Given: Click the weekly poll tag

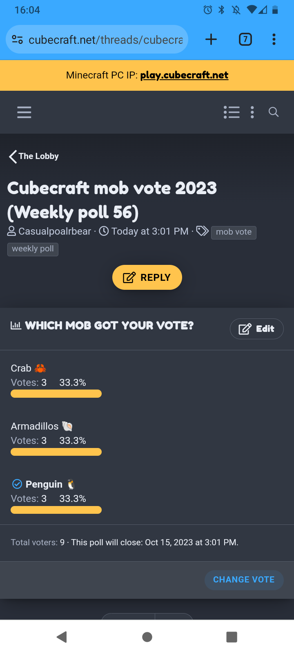Looking at the screenshot, I should tap(33, 249).
